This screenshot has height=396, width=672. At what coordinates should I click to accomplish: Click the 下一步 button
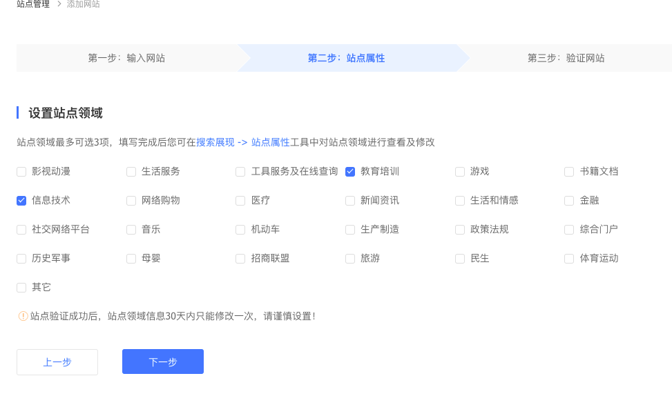[163, 362]
